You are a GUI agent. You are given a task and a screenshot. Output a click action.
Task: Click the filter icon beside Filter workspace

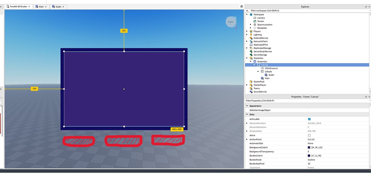coord(247,10)
